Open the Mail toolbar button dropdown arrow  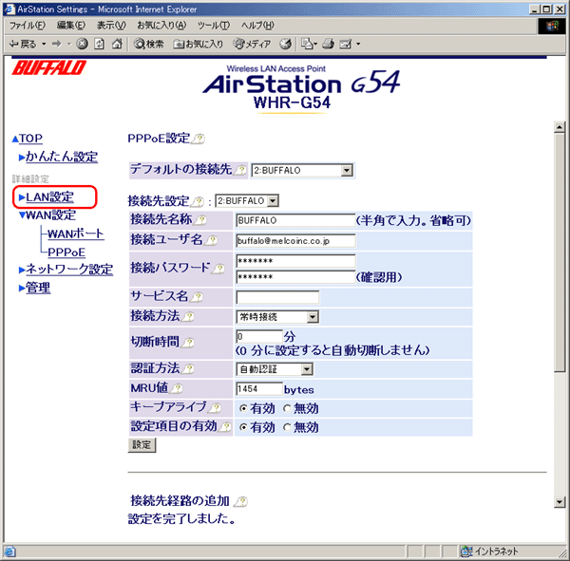pos(315,44)
